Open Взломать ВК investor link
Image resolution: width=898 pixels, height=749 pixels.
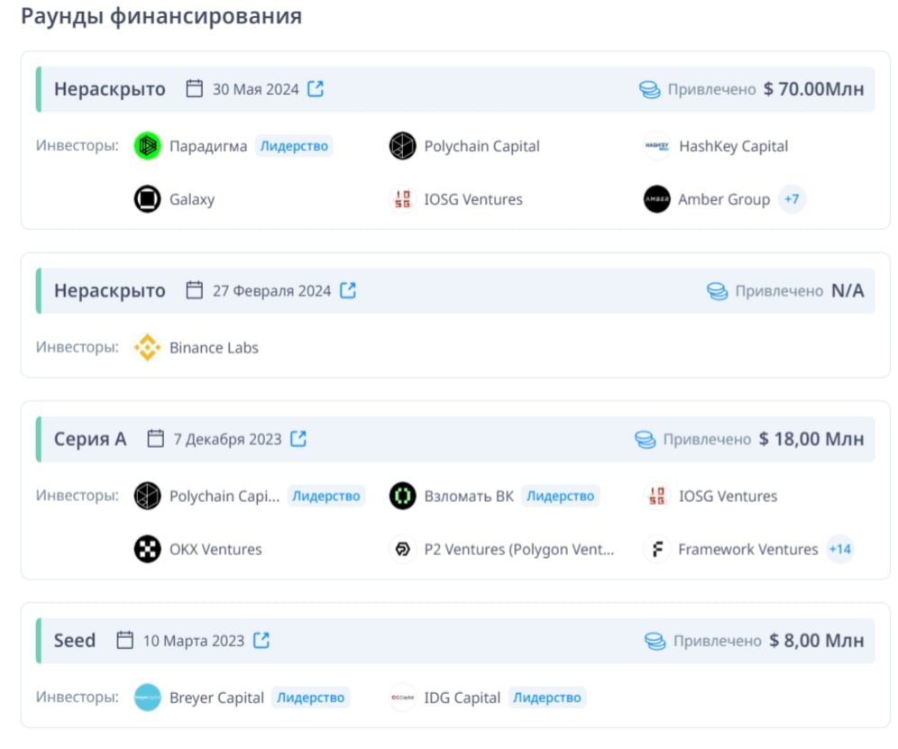pos(469,496)
